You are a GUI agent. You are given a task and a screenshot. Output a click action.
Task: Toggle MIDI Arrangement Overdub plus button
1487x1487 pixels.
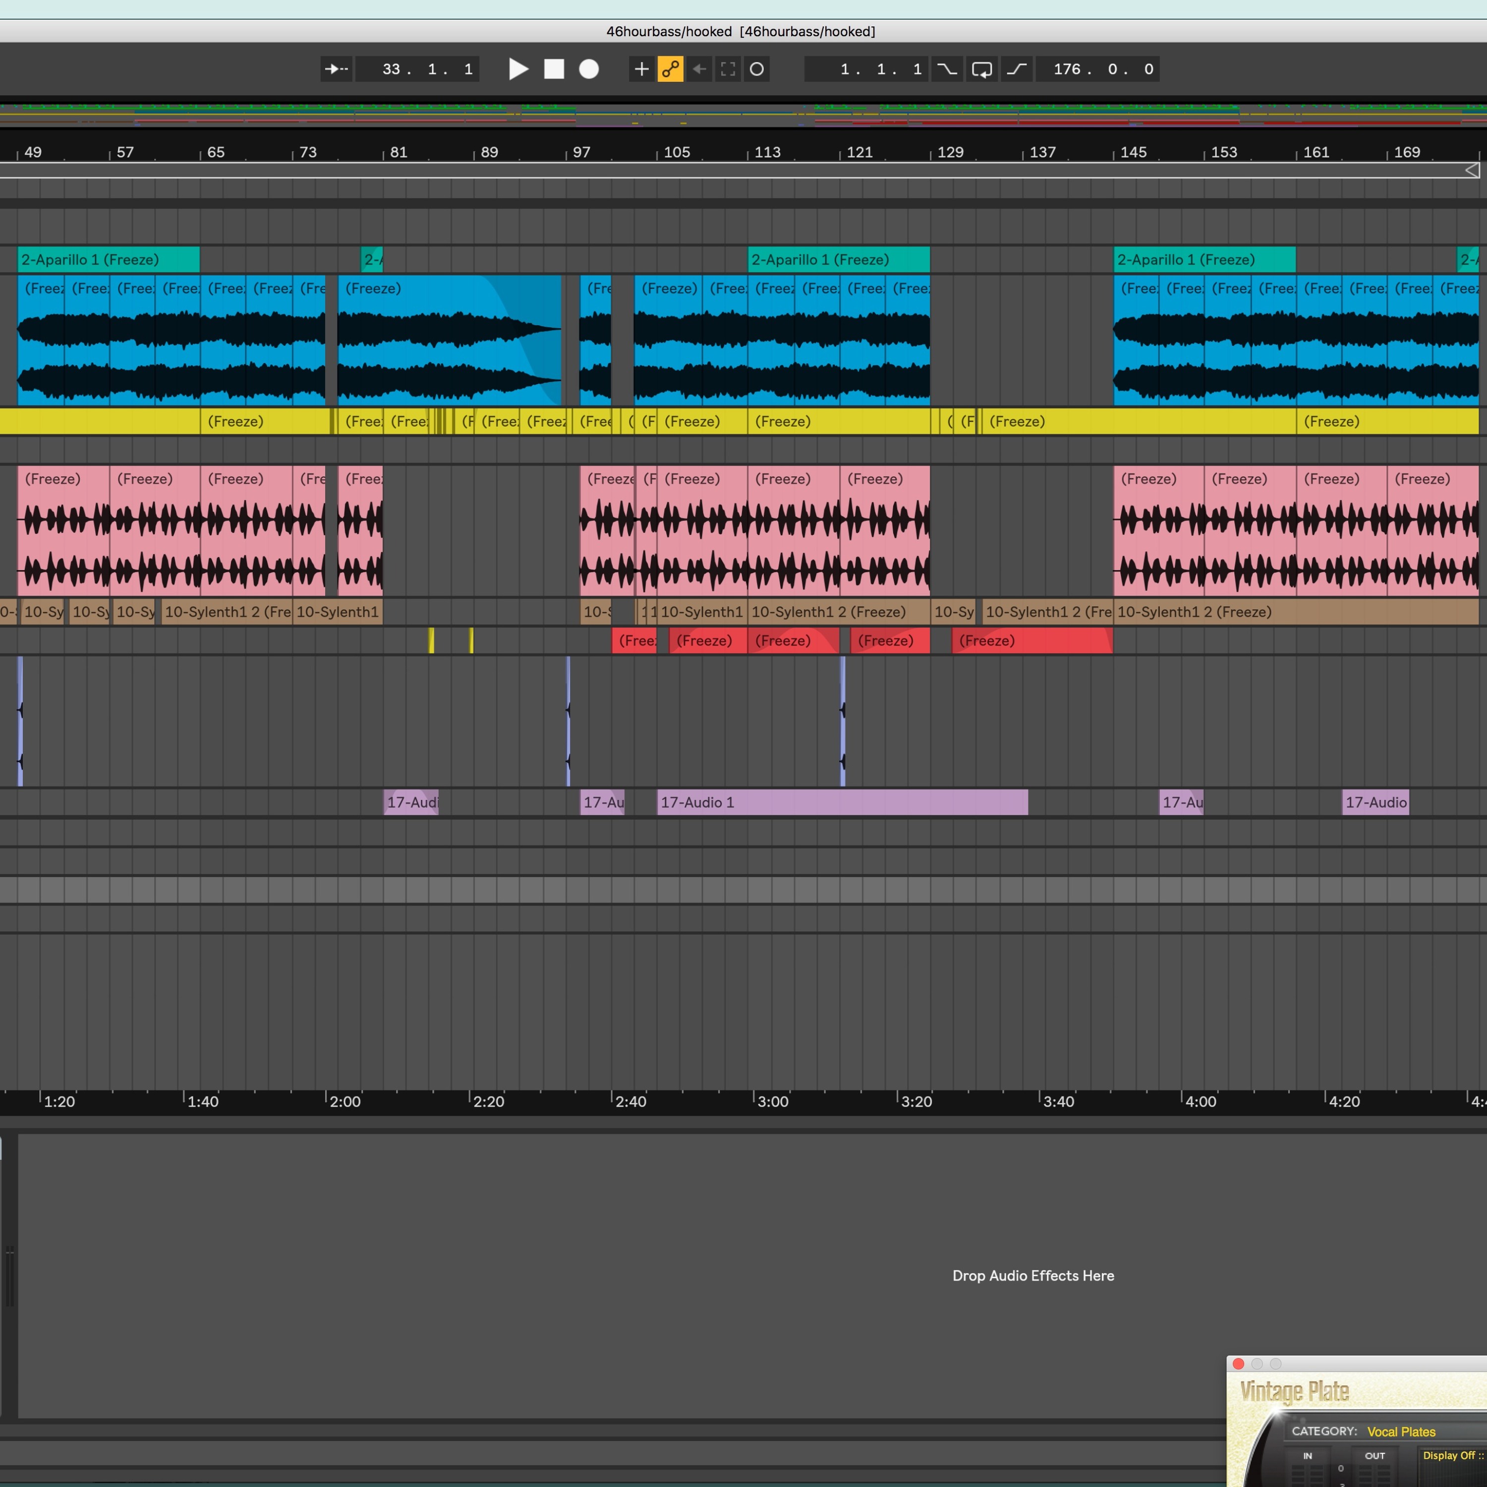tap(641, 69)
